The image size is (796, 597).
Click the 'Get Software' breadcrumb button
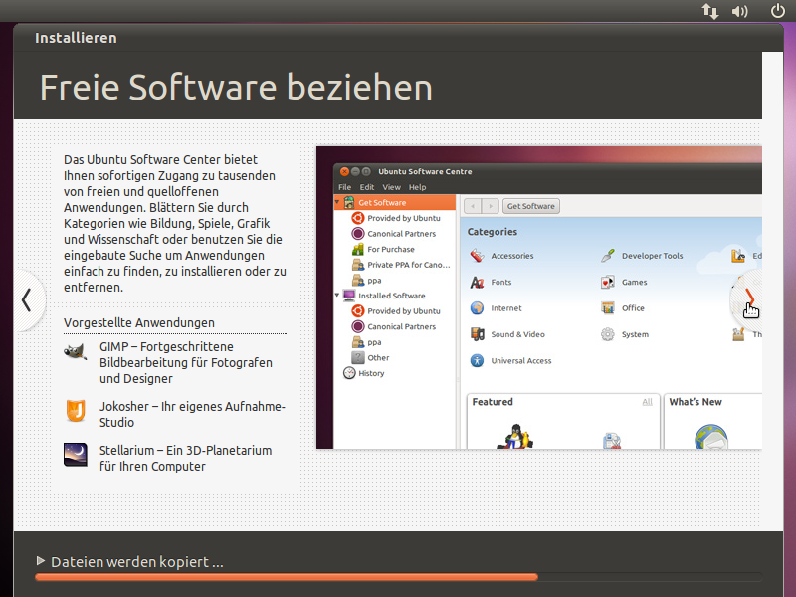531,206
